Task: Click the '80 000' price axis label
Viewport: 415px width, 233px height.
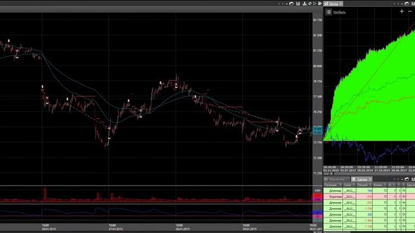Action: pos(318,66)
